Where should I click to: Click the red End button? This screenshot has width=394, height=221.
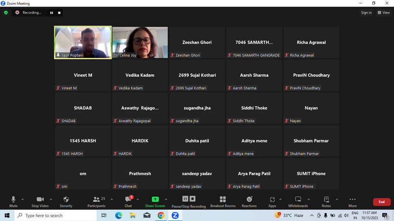(x=381, y=202)
